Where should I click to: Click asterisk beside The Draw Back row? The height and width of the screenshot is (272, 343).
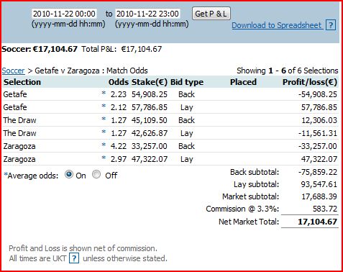(104, 119)
